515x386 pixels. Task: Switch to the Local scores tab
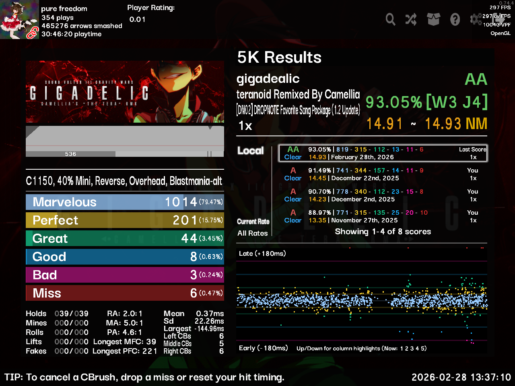(250, 151)
